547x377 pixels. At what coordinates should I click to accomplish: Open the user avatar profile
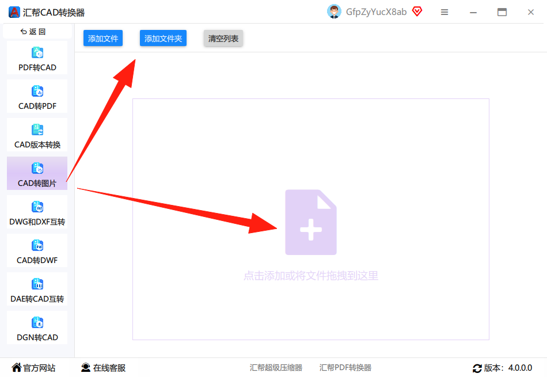334,12
